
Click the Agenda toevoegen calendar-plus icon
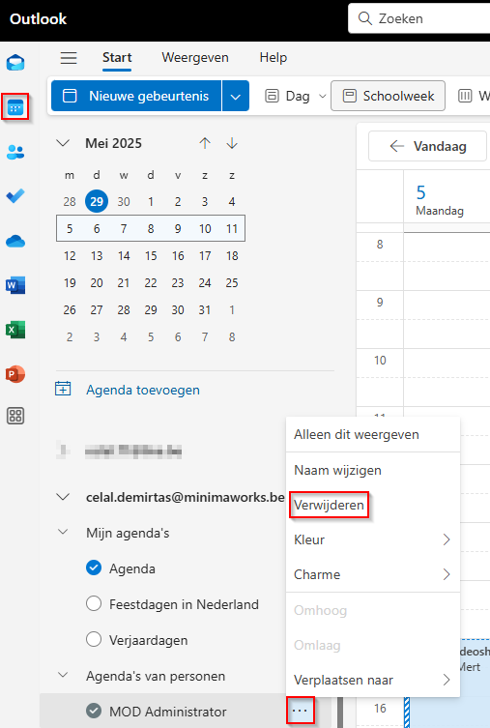pos(63,389)
